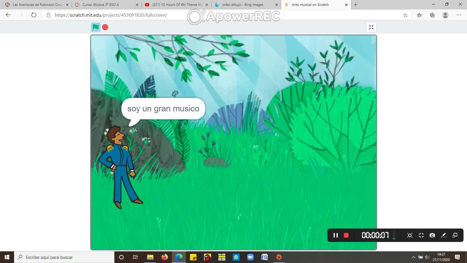Image resolution: width=467 pixels, height=263 pixels.
Task: Click the taskbar search box
Action: pyautogui.click(x=64, y=257)
